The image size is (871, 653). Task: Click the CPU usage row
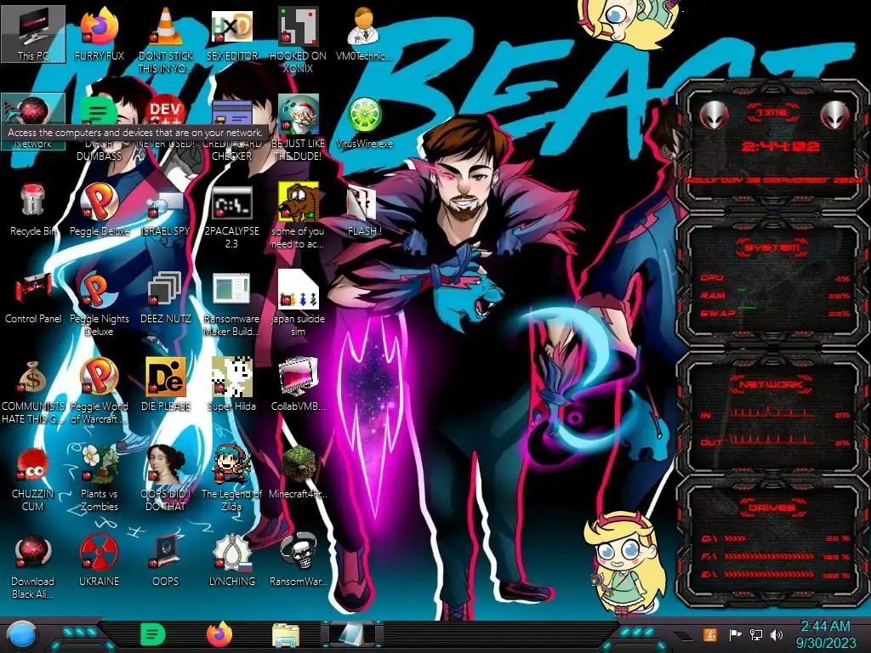[x=775, y=278]
